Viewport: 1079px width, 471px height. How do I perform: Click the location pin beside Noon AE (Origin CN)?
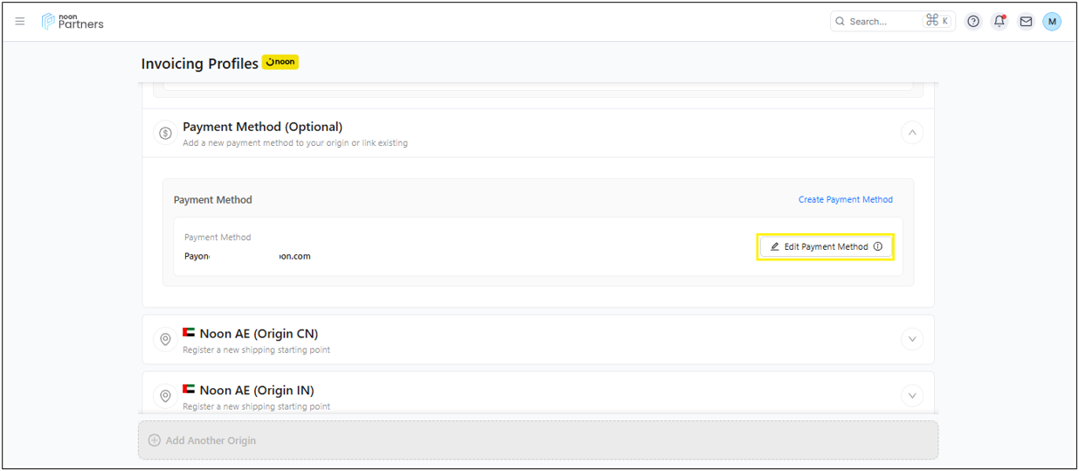(165, 339)
